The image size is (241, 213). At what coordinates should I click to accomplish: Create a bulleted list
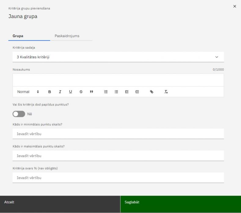(x=116, y=92)
